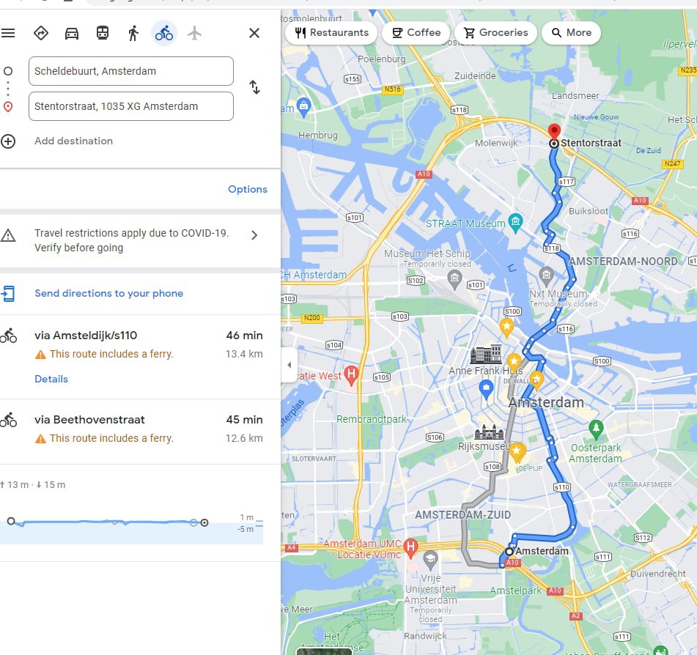Edit the Stentorstraat destination field

[x=131, y=106]
